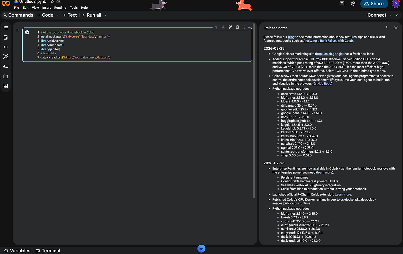Viewport: 403px width, 254px height.
Task: Open Analyzing a Bank Failure with Colab link
Action: click(x=328, y=41)
